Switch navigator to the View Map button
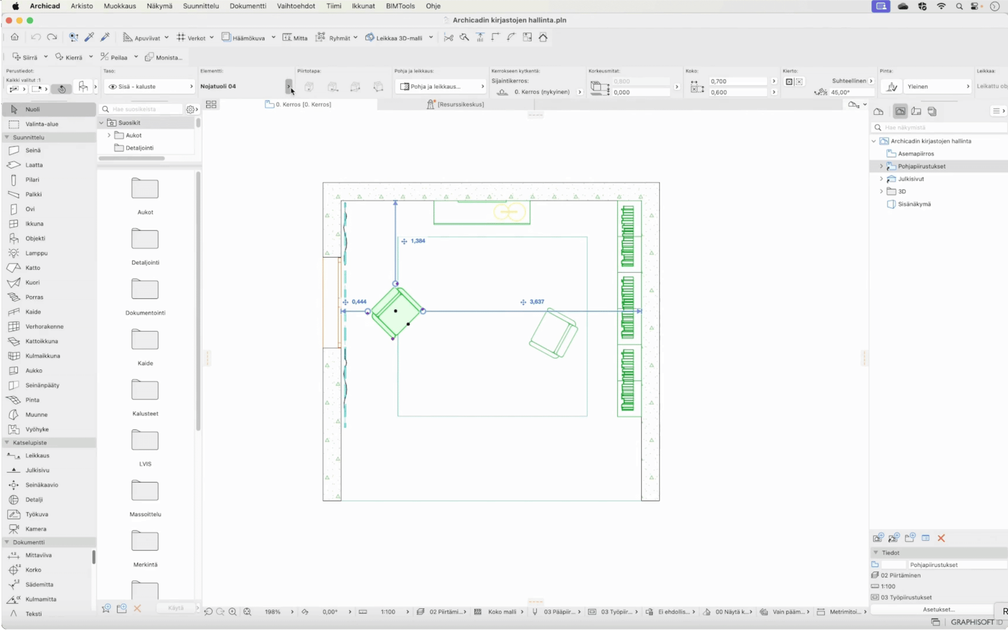 (900, 111)
